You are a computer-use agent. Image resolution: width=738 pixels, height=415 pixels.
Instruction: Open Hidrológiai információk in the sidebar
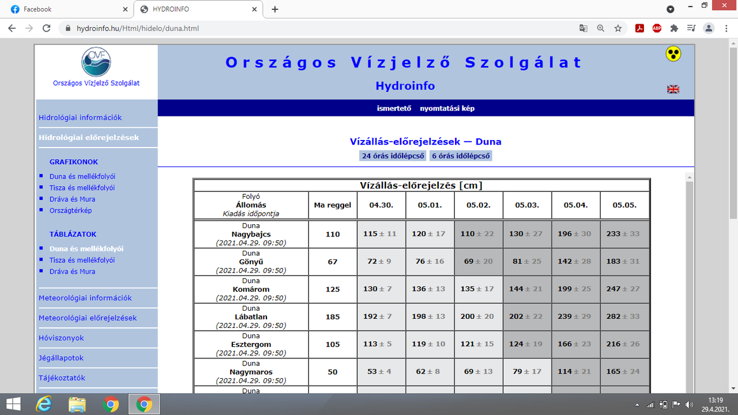pyautogui.click(x=80, y=118)
